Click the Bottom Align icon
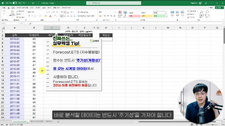This screenshot has height=126, width=225. [68, 12]
